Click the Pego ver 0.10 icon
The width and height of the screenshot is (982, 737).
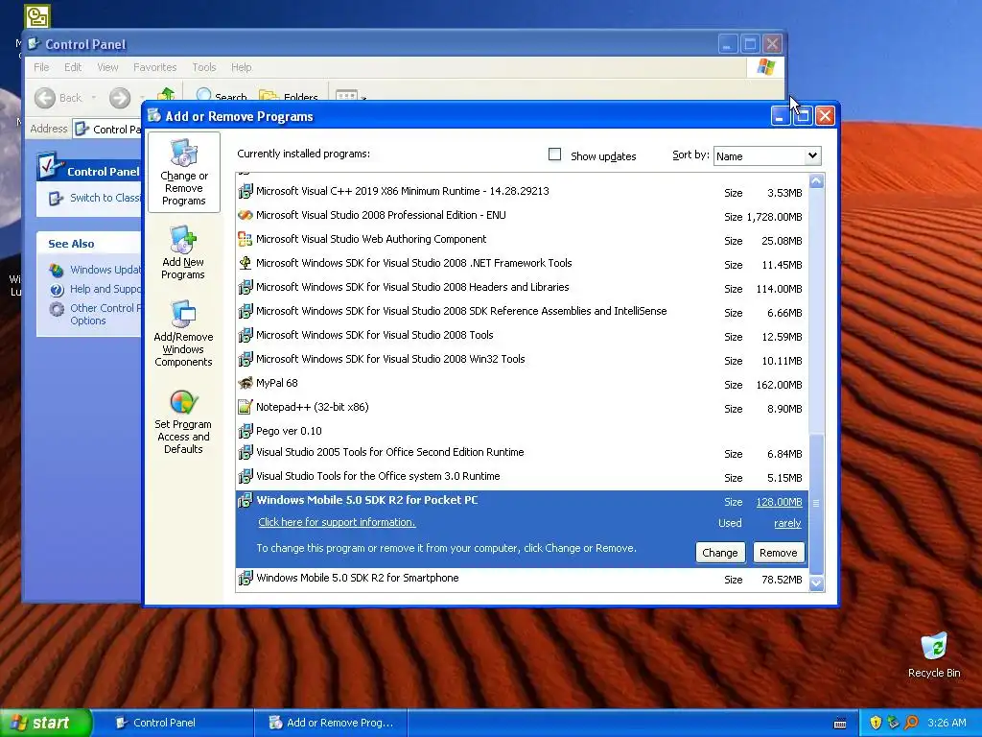point(245,431)
